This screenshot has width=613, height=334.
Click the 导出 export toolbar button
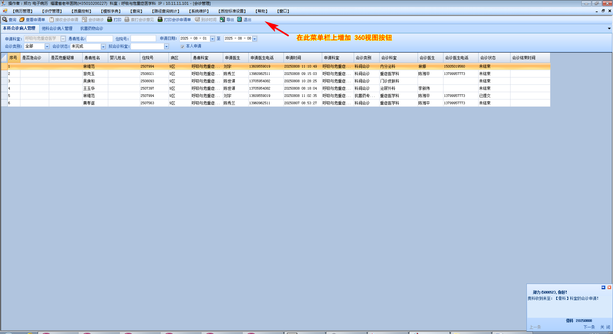coord(227,19)
